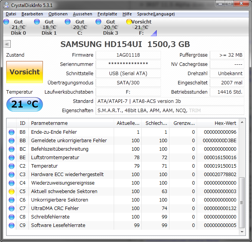Screen dimensions: 252x242
Task: Click yellow orb for C5 schwebende Sektoren
Action: pos(12,192)
